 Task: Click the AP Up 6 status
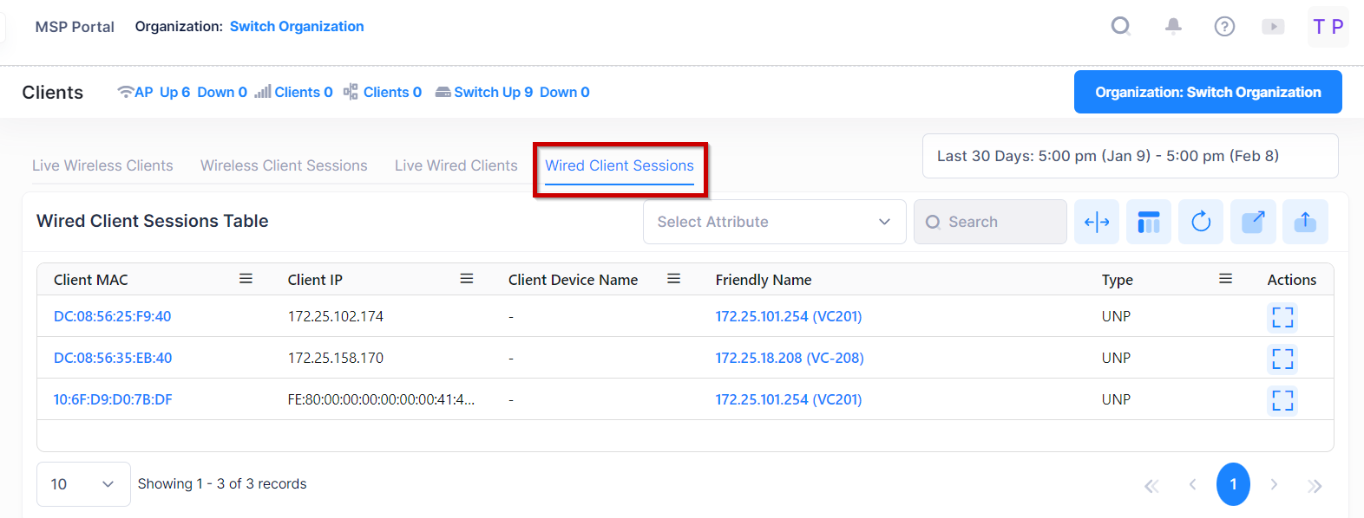click(162, 92)
